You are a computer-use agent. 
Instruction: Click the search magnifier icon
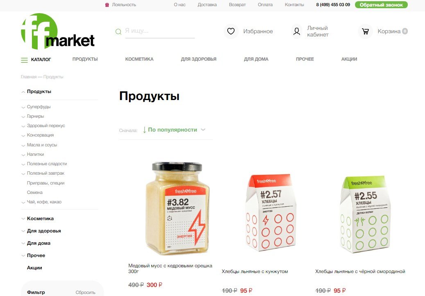[x=118, y=32]
